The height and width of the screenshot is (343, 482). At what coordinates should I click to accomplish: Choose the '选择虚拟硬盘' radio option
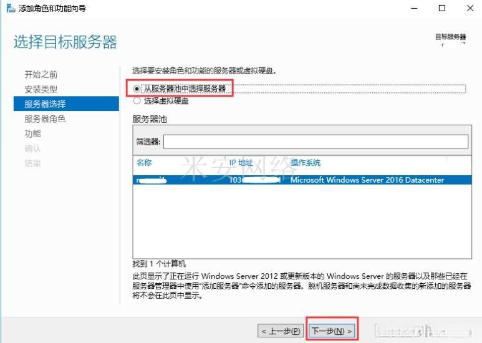click(138, 100)
